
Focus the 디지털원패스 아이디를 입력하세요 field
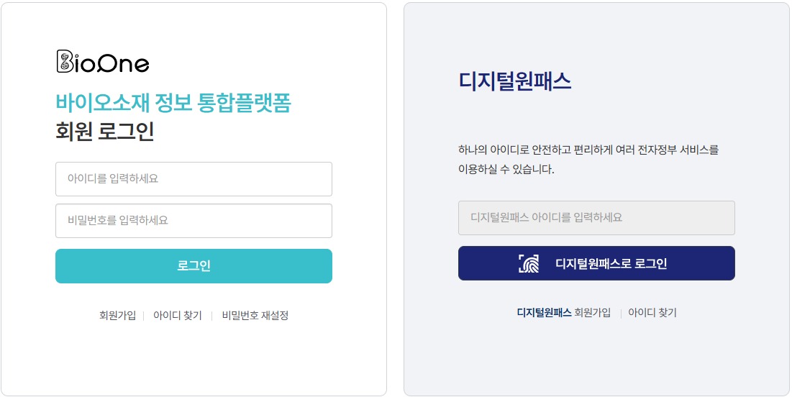(x=596, y=218)
